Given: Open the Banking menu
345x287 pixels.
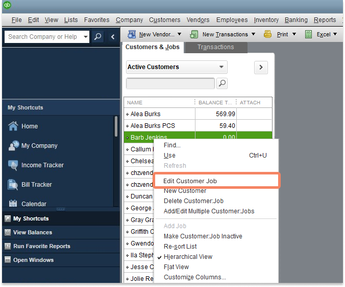Looking at the screenshot, I should pos(296,20).
